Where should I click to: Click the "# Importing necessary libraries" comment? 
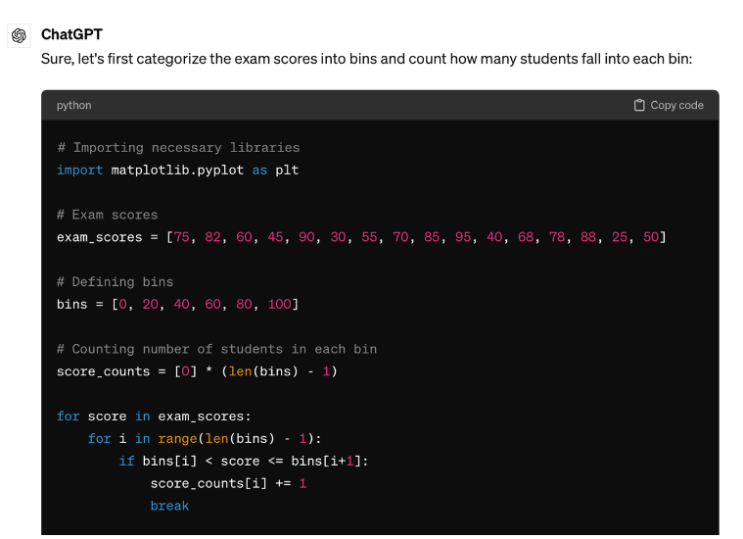(178, 147)
